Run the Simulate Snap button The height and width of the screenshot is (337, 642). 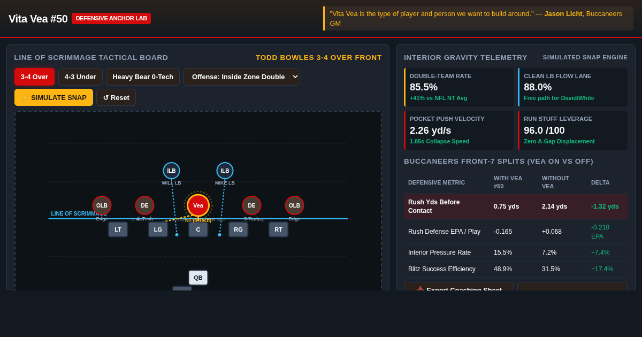[53, 97]
